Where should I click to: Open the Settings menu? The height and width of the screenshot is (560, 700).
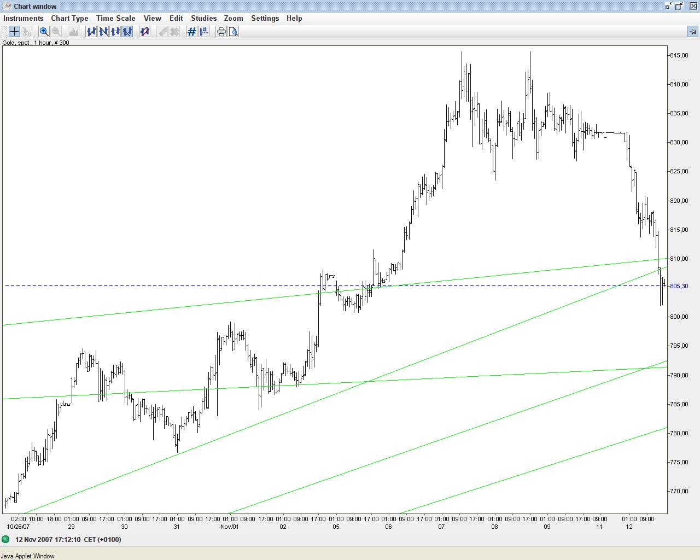click(x=265, y=18)
